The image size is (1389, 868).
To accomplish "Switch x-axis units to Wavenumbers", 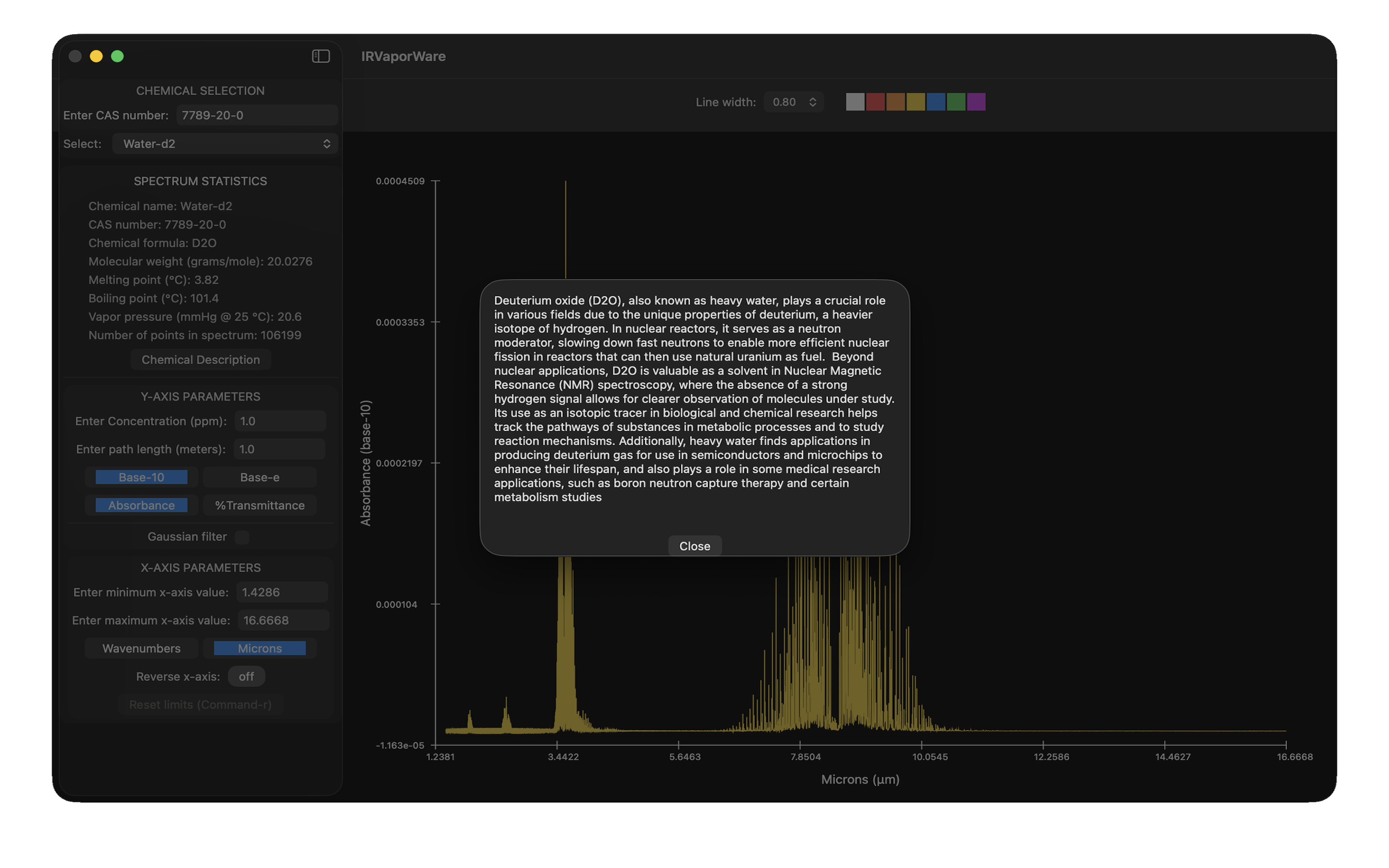I will click(x=141, y=648).
